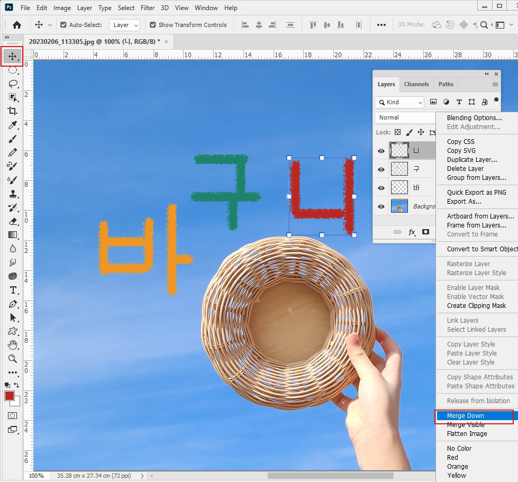The width and height of the screenshot is (518, 482).
Task: Toggle Quick Mask mode
Action: click(13, 415)
